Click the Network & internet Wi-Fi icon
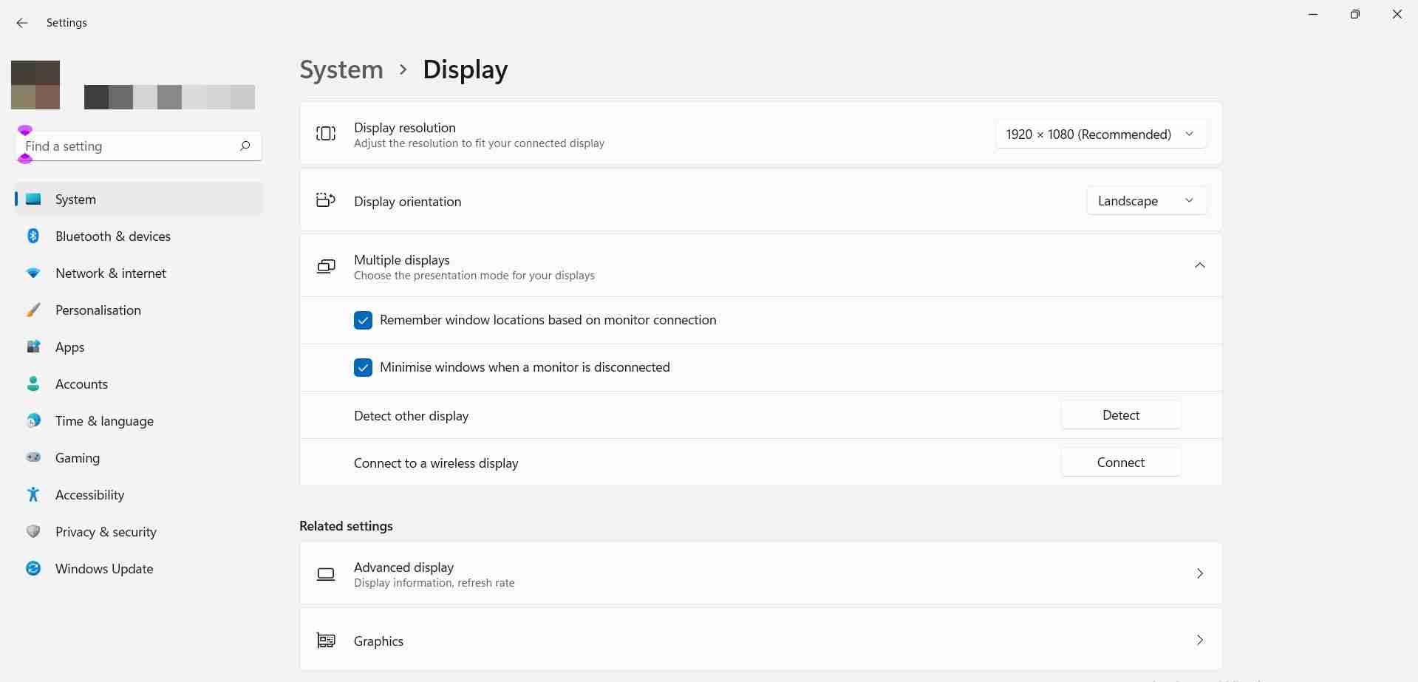1418x682 pixels. tap(33, 273)
